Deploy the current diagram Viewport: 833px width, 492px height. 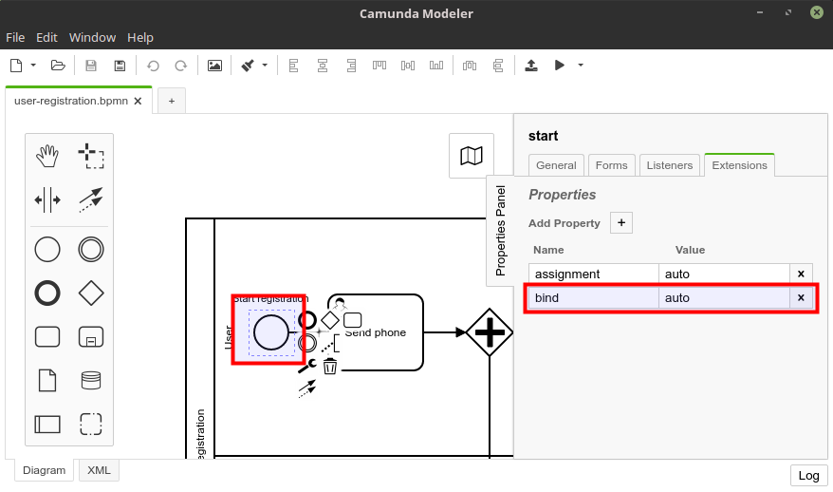tap(531, 66)
